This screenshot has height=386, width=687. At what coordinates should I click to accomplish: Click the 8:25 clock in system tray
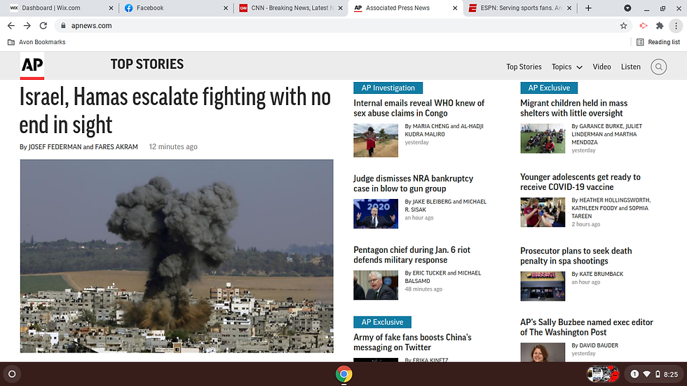tap(671, 375)
